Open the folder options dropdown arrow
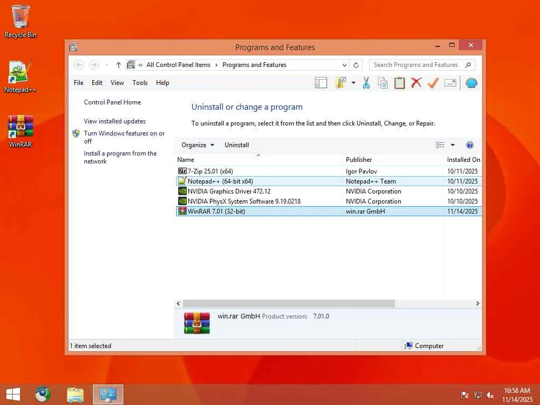 click(353, 83)
